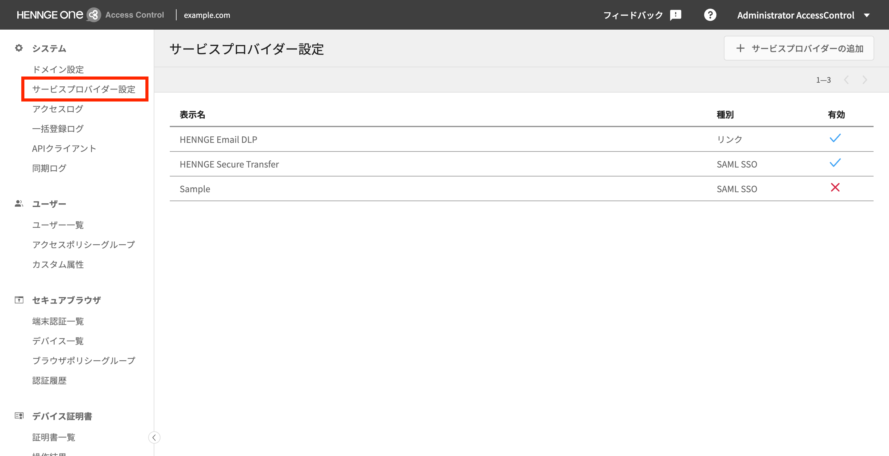Go to the next page arrow
The image size is (889, 456).
click(x=864, y=80)
